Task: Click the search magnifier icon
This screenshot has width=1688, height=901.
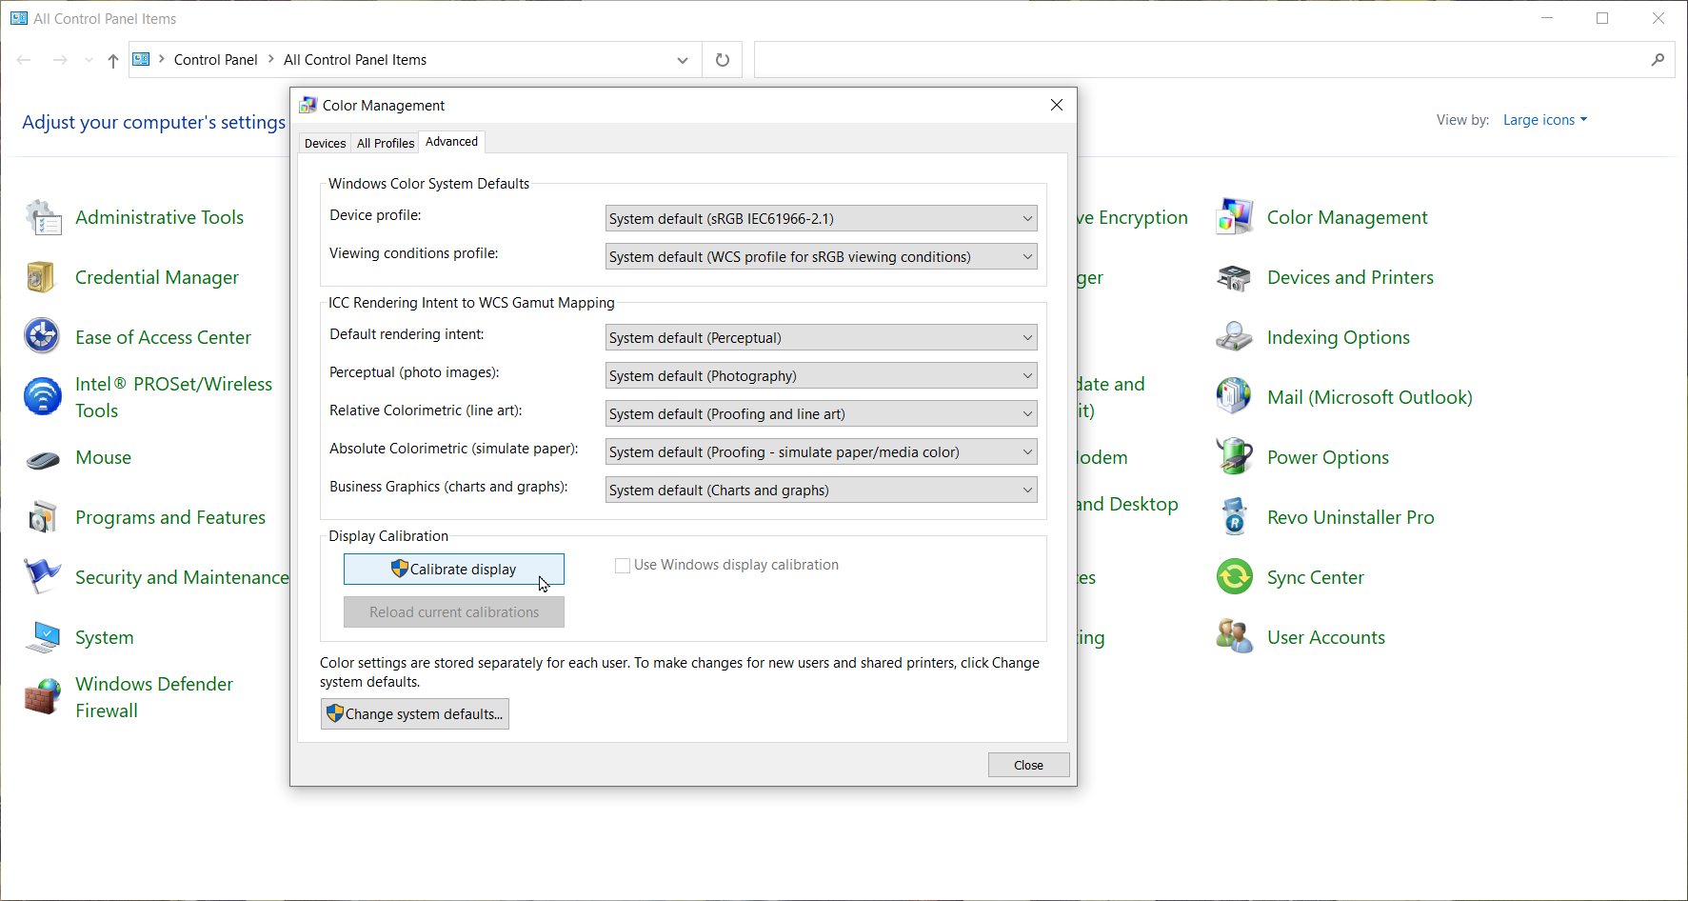Action: click(1658, 60)
